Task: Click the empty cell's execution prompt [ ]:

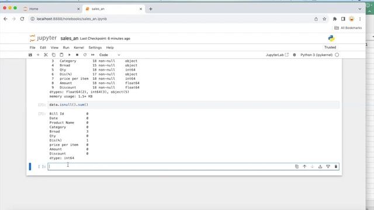Action: click(x=41, y=166)
